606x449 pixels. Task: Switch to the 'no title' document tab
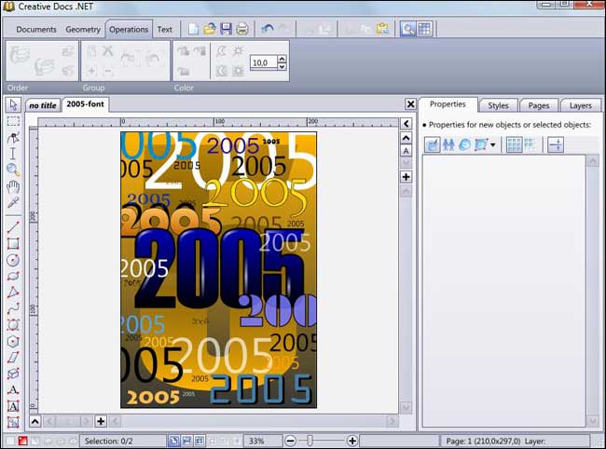42,105
